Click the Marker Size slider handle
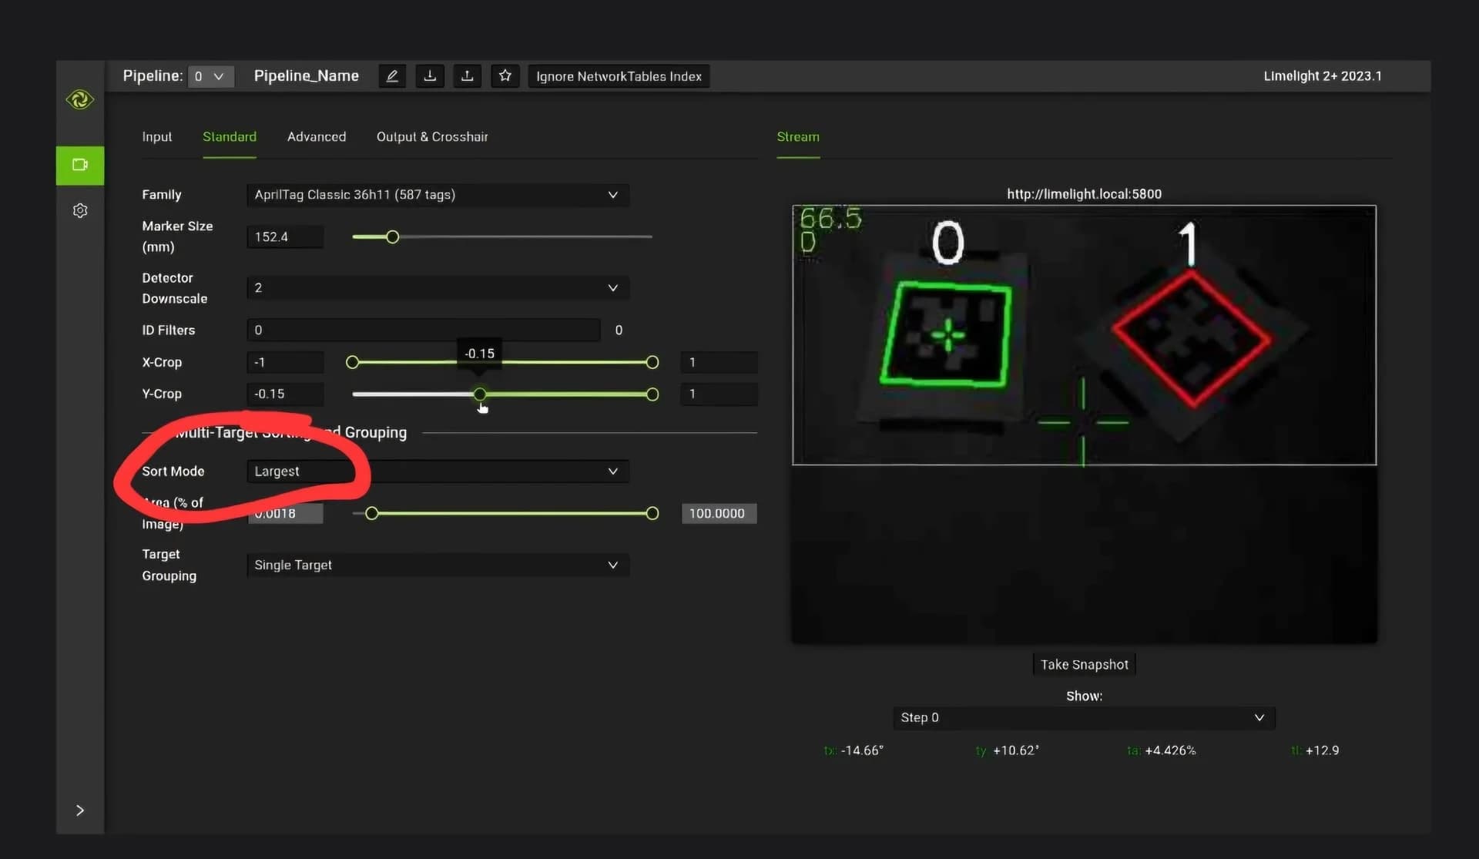Screen dimensions: 1479x859 [x=393, y=237]
